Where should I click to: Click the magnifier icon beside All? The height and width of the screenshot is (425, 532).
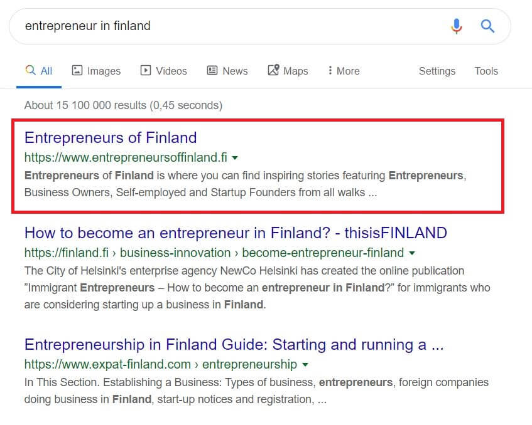(31, 70)
